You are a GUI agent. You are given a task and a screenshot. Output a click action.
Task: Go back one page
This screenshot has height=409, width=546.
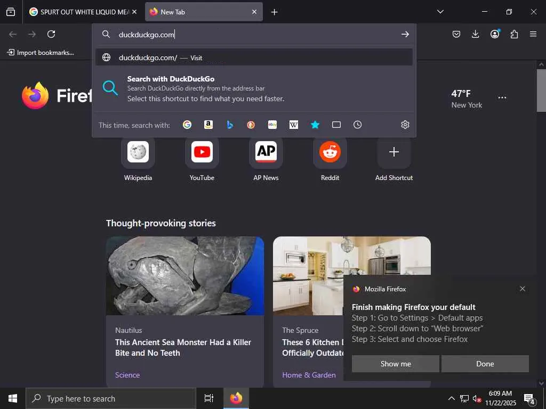point(13,34)
